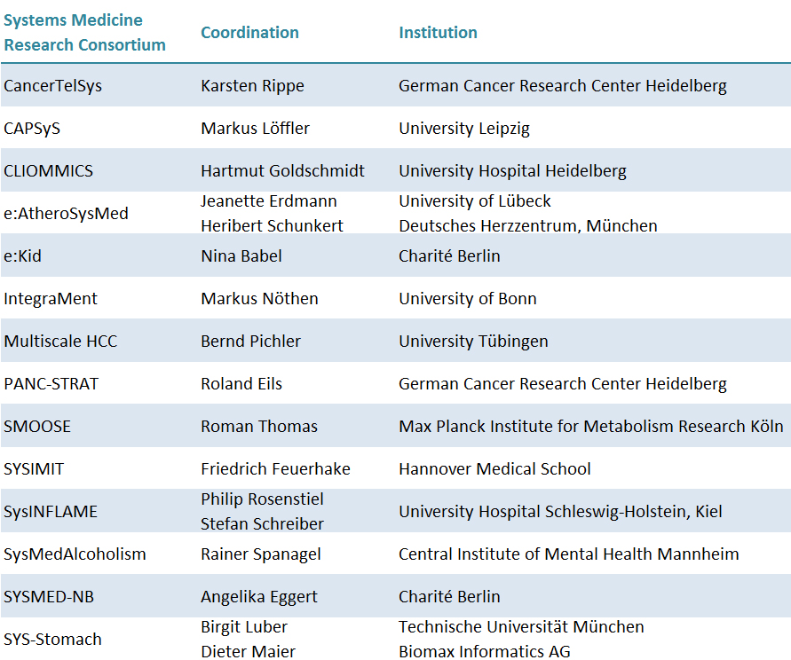The image size is (791, 660).
Task: Click Central Institute of Mental Health Mannheim
Action: 568,554
